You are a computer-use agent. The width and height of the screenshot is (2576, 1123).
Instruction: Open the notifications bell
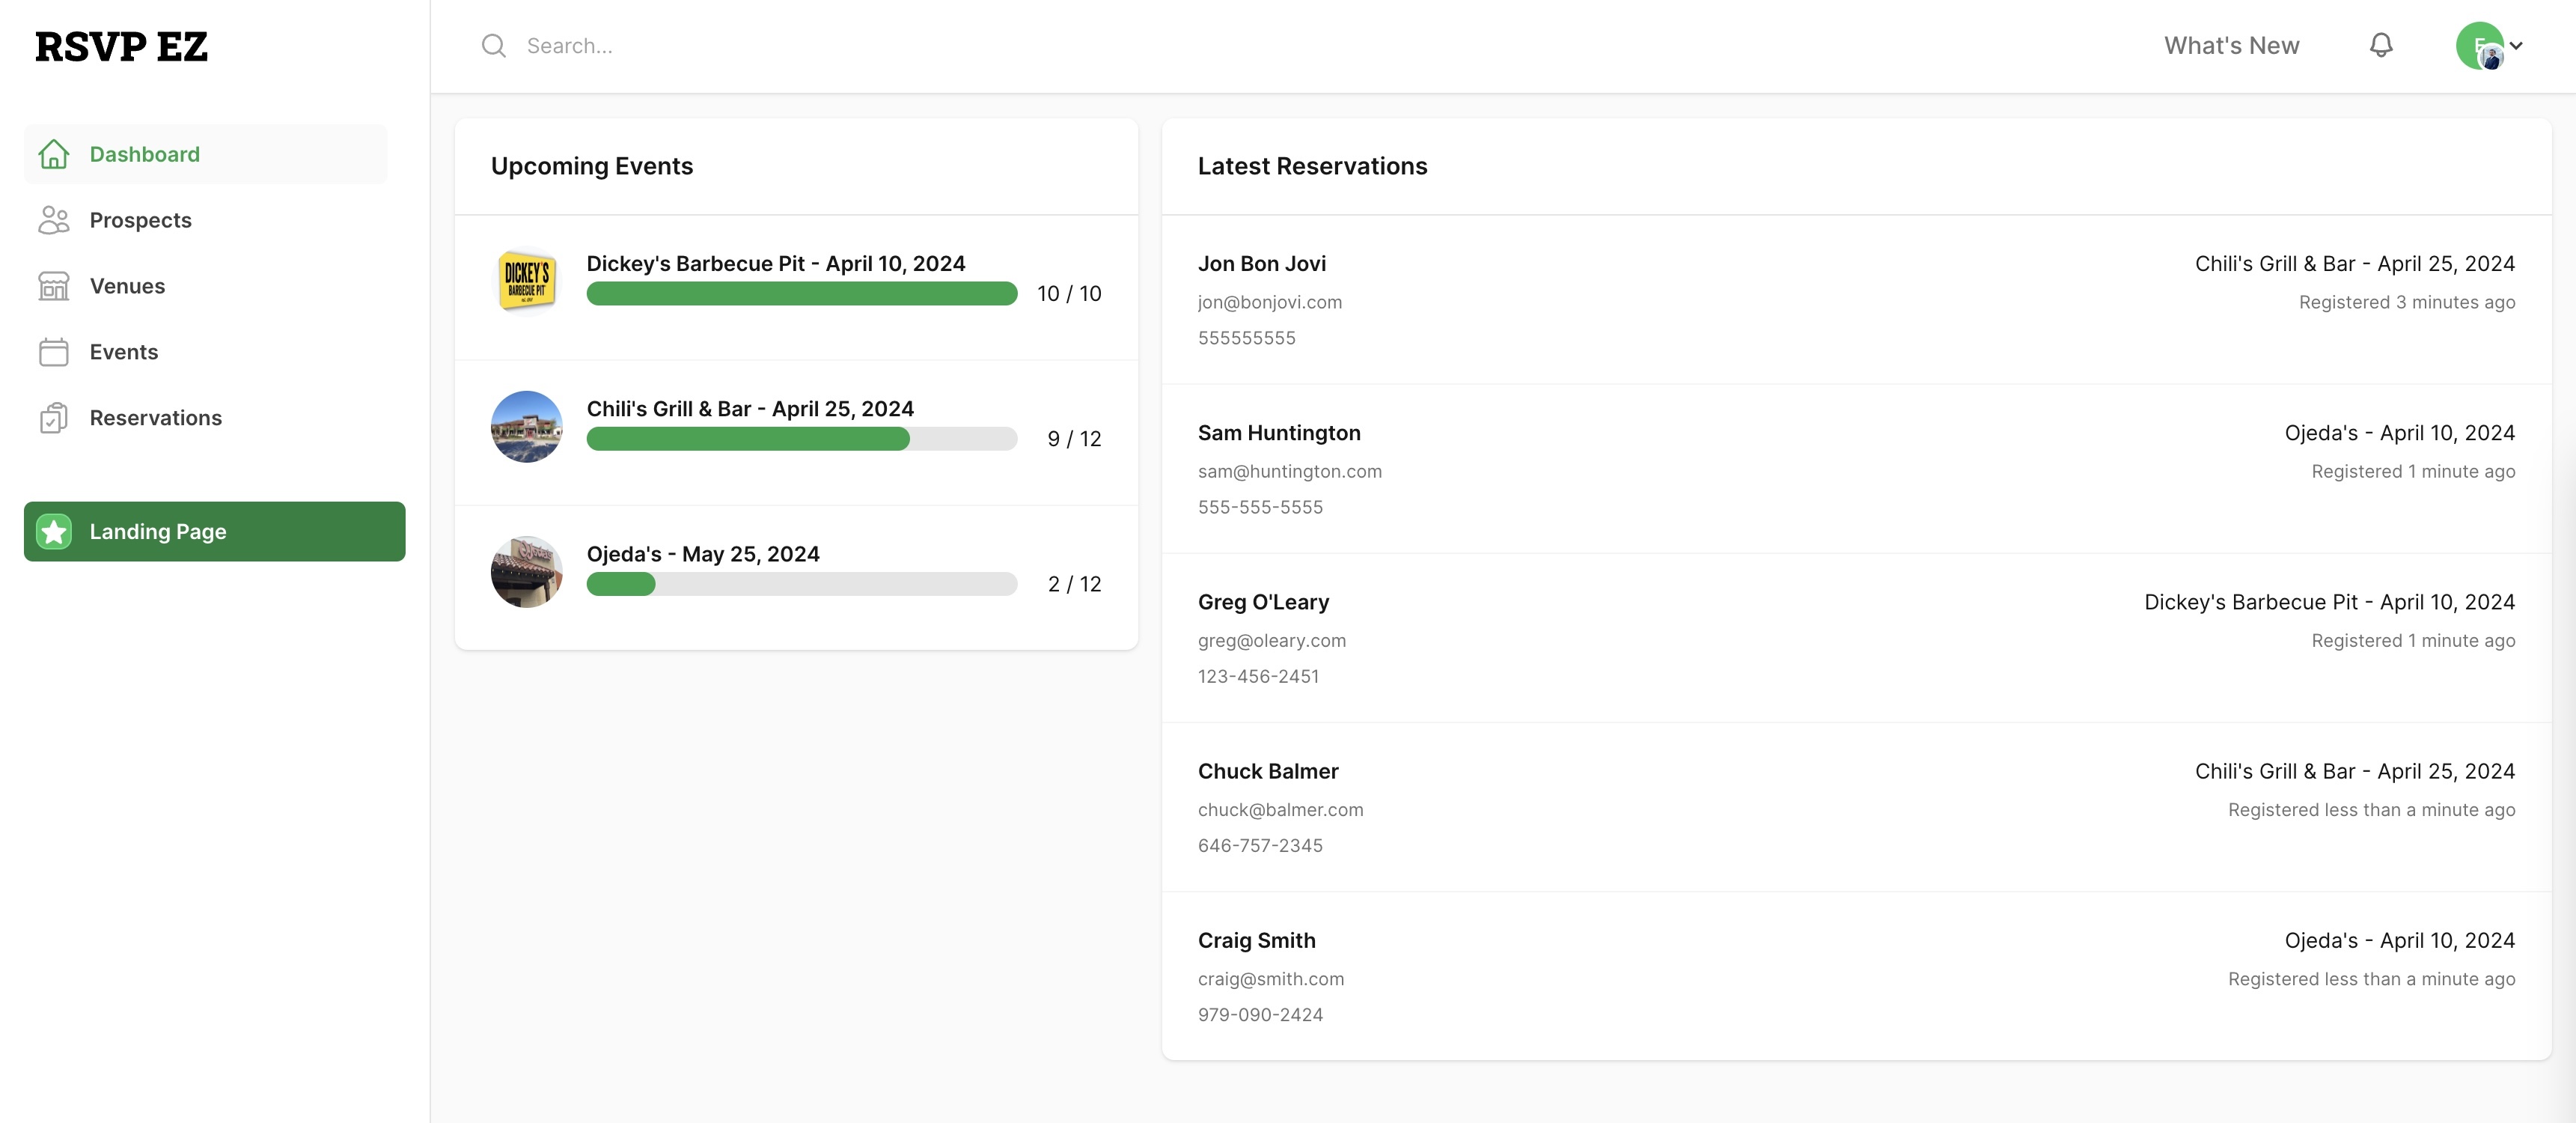tap(2381, 45)
